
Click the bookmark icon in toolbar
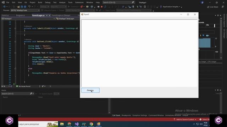click(145, 7)
